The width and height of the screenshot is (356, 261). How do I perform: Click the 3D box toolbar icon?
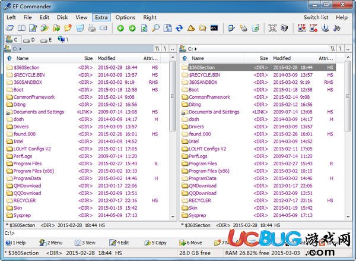pos(284,28)
